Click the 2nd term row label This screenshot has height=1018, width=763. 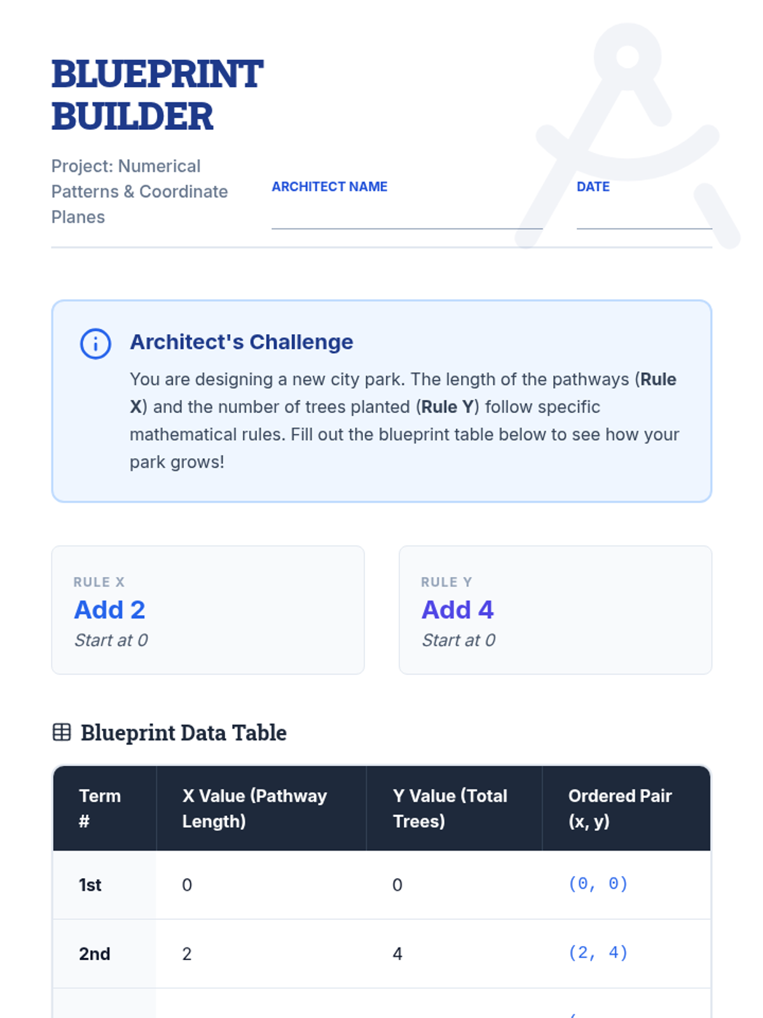coord(95,954)
